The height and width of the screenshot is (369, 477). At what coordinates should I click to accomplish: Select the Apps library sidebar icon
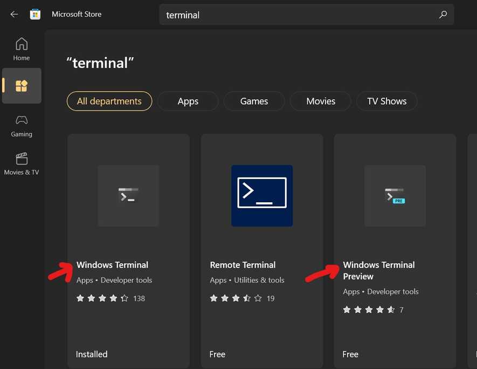[22, 85]
